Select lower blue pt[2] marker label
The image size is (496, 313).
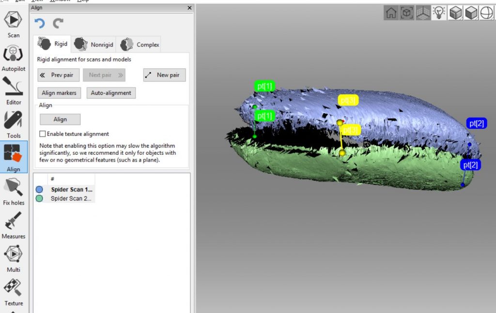click(x=470, y=165)
